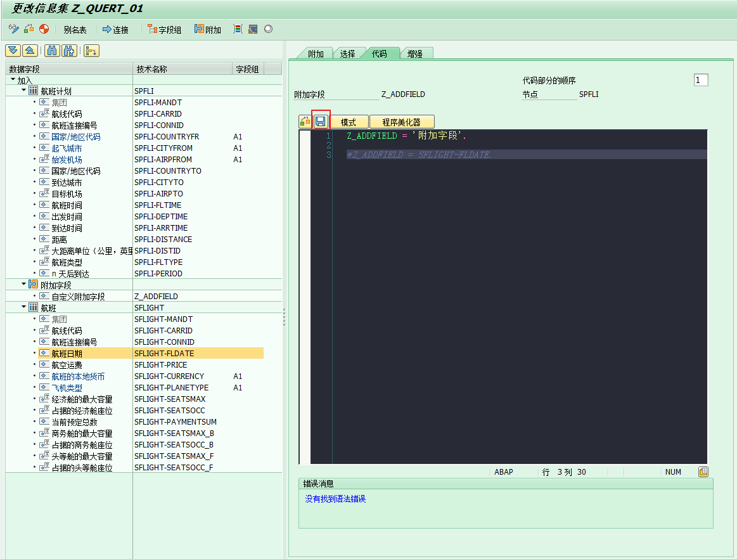Collapse the 航班 SFLIGHT node
This screenshot has height=559, width=737.
coord(23,307)
